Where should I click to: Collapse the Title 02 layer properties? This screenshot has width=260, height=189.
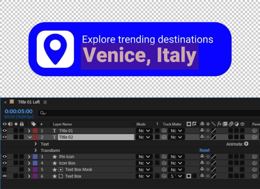click(x=30, y=137)
